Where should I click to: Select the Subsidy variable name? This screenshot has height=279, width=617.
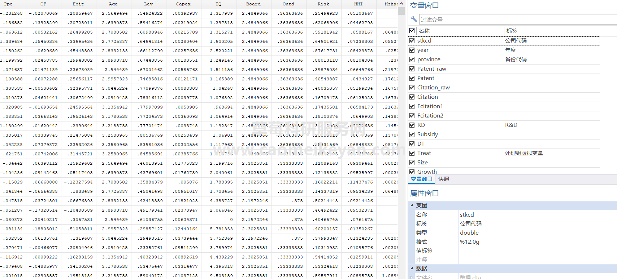coord(427,134)
